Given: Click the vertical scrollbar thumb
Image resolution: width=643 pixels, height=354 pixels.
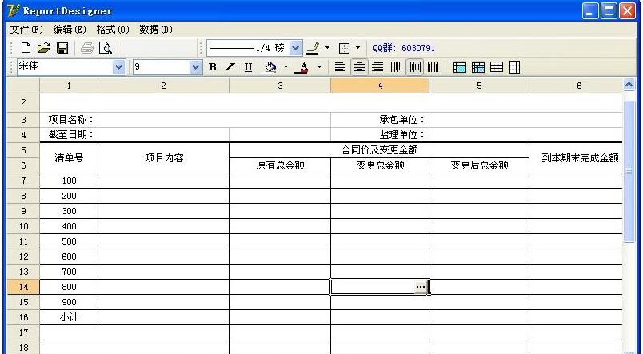Looking at the screenshot, I should 629,171.
